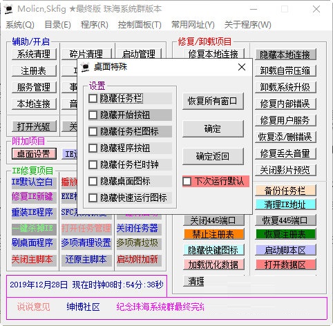Click the main window title bar app icon

click(8, 9)
